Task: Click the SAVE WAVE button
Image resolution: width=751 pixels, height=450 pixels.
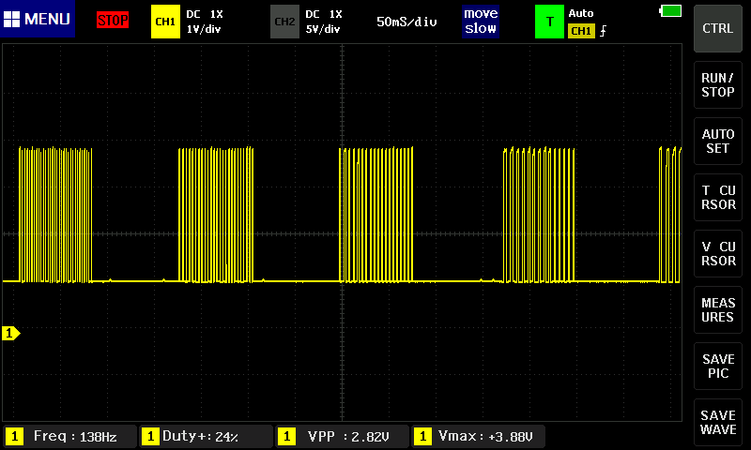Action: (x=718, y=423)
